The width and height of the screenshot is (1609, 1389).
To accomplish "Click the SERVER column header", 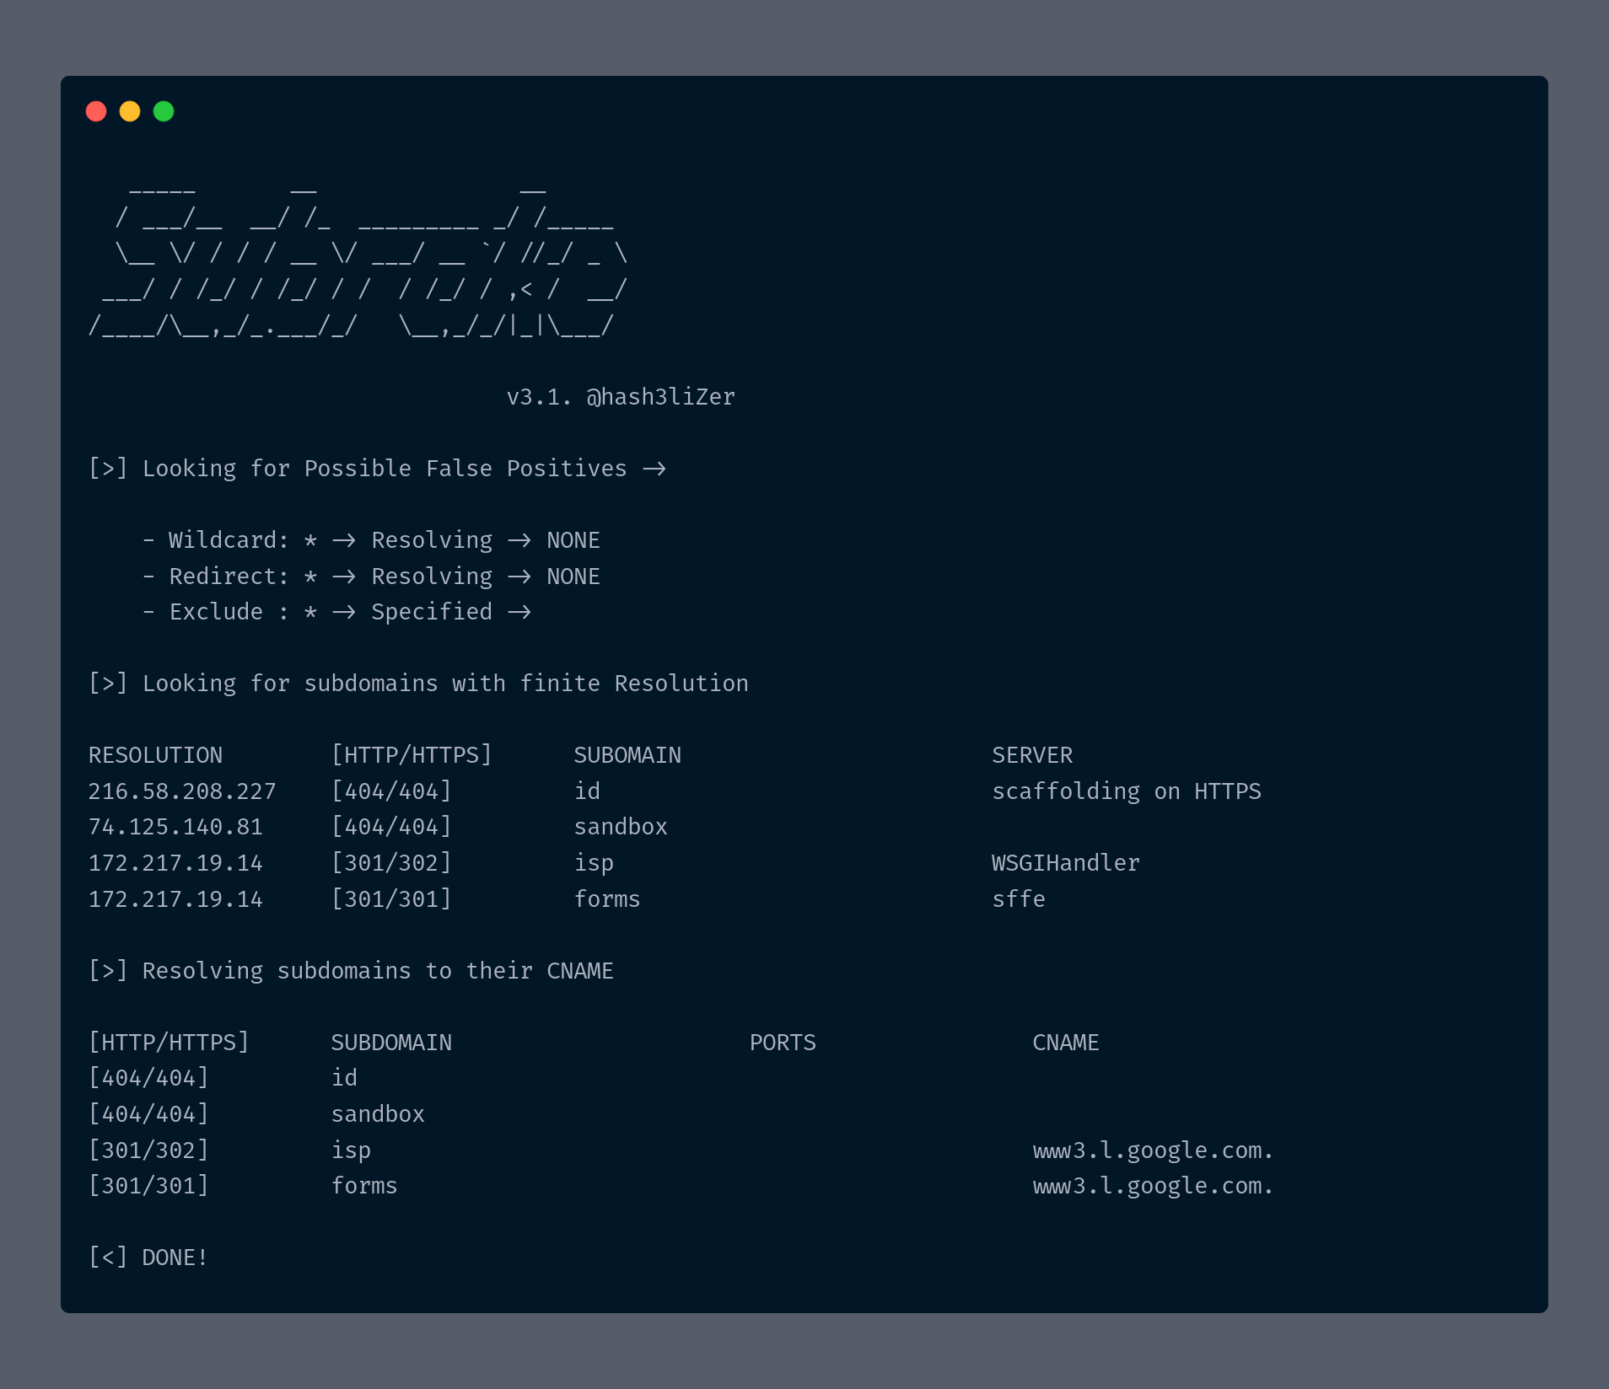I will click(1032, 755).
